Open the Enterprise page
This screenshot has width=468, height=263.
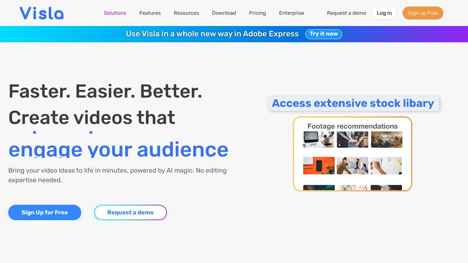(291, 13)
